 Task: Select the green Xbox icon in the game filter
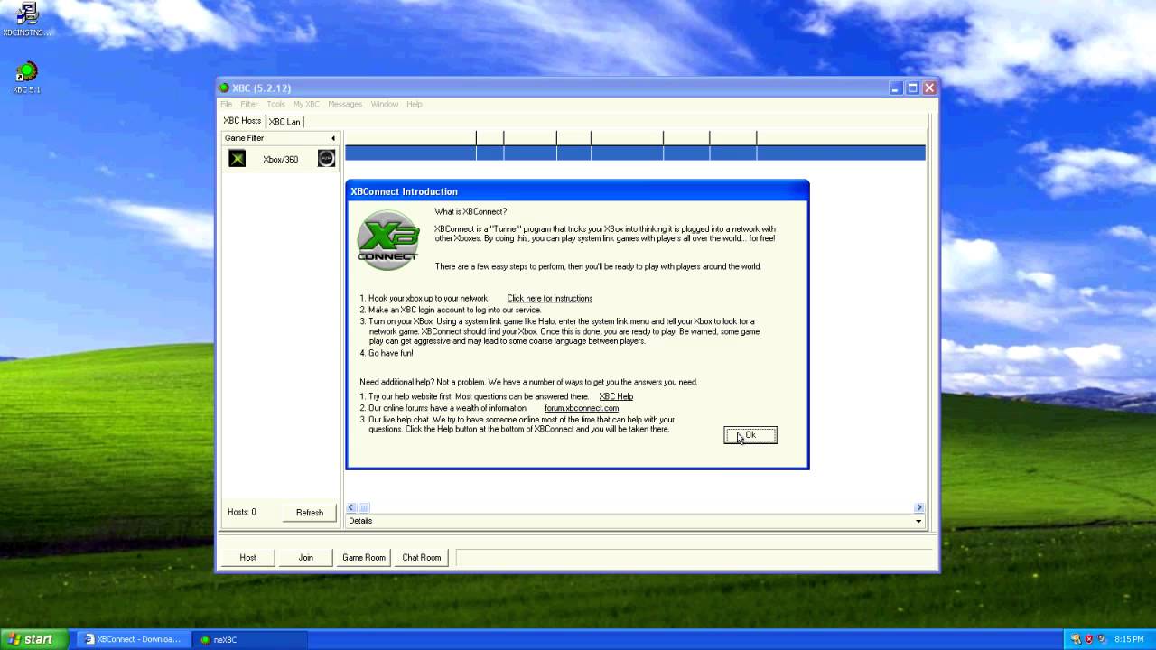237,159
